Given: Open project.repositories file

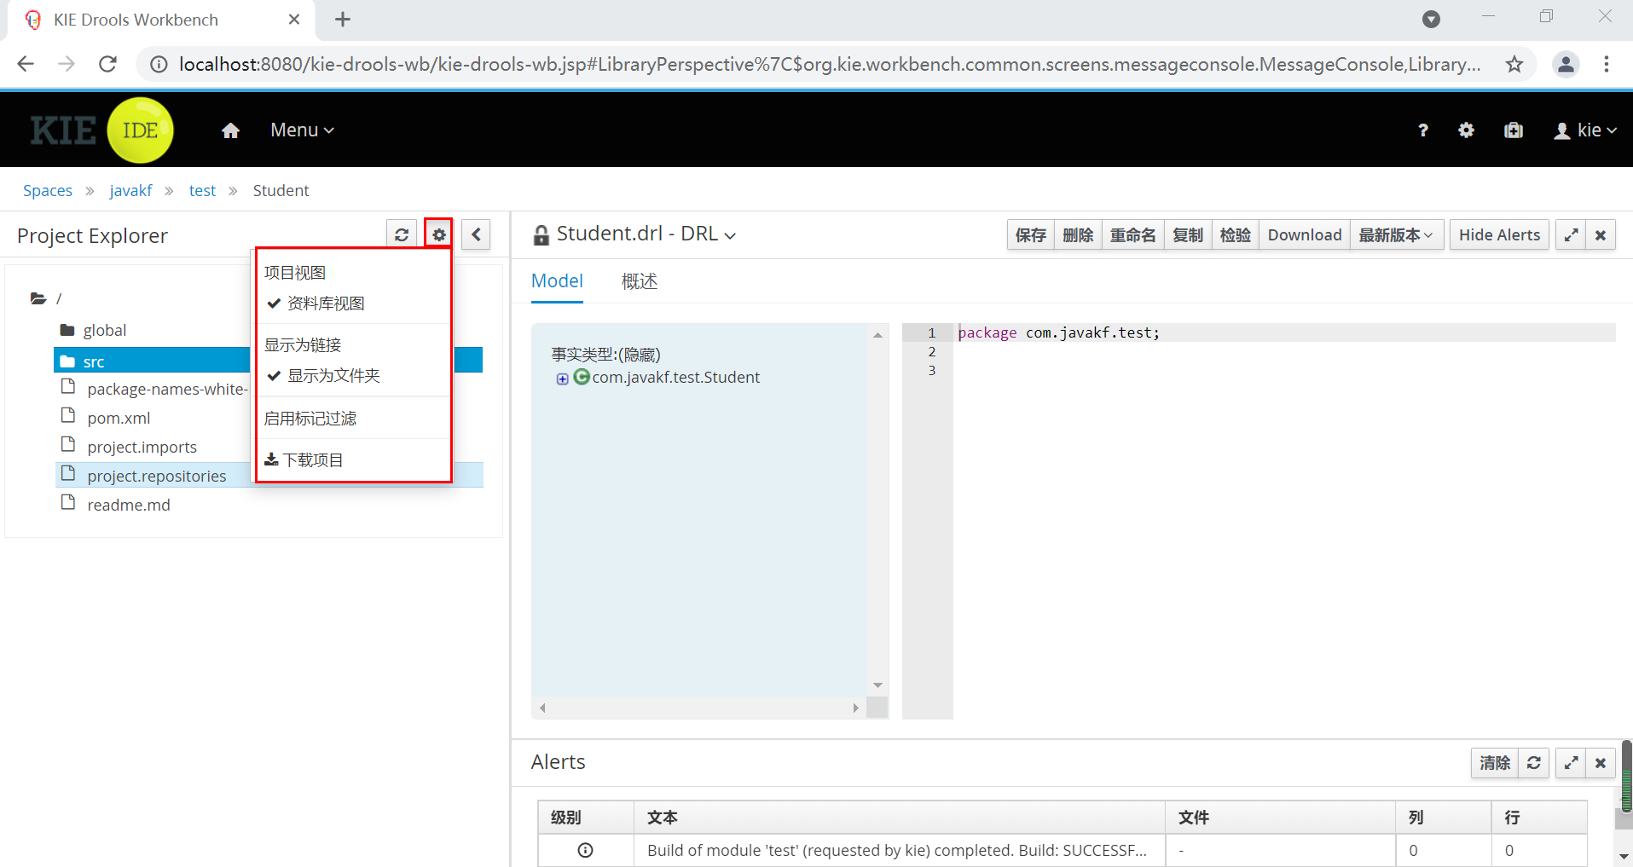Looking at the screenshot, I should click(x=157, y=476).
